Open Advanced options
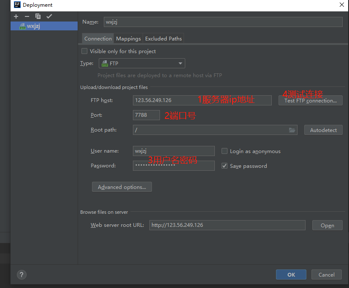Screen dimensions: 349x288 122,187
